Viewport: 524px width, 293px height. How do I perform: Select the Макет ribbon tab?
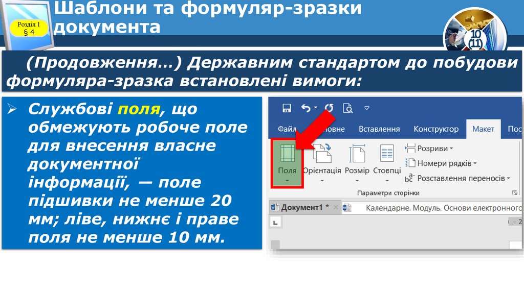click(483, 129)
